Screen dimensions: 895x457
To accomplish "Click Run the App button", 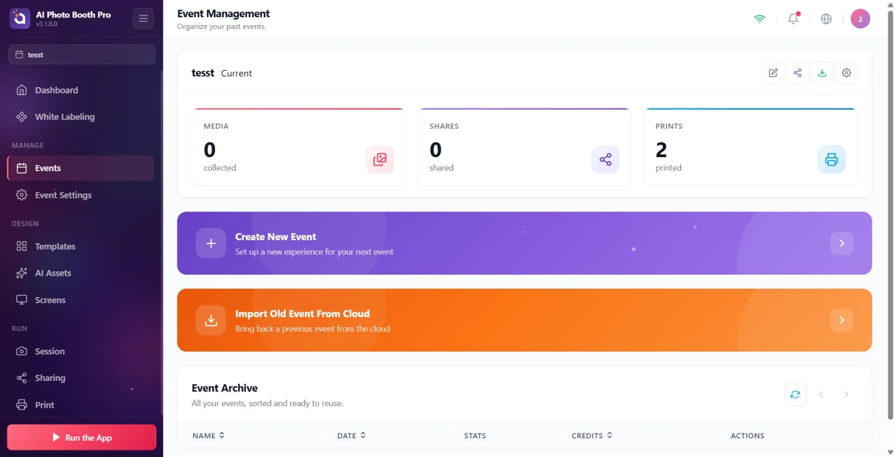I will click(x=82, y=437).
